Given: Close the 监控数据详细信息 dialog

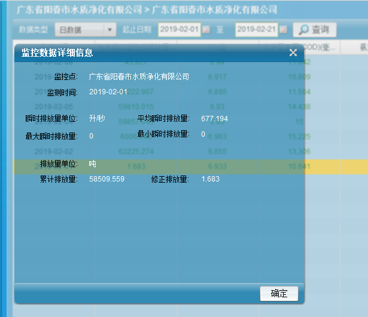Looking at the screenshot, I should [x=293, y=53].
